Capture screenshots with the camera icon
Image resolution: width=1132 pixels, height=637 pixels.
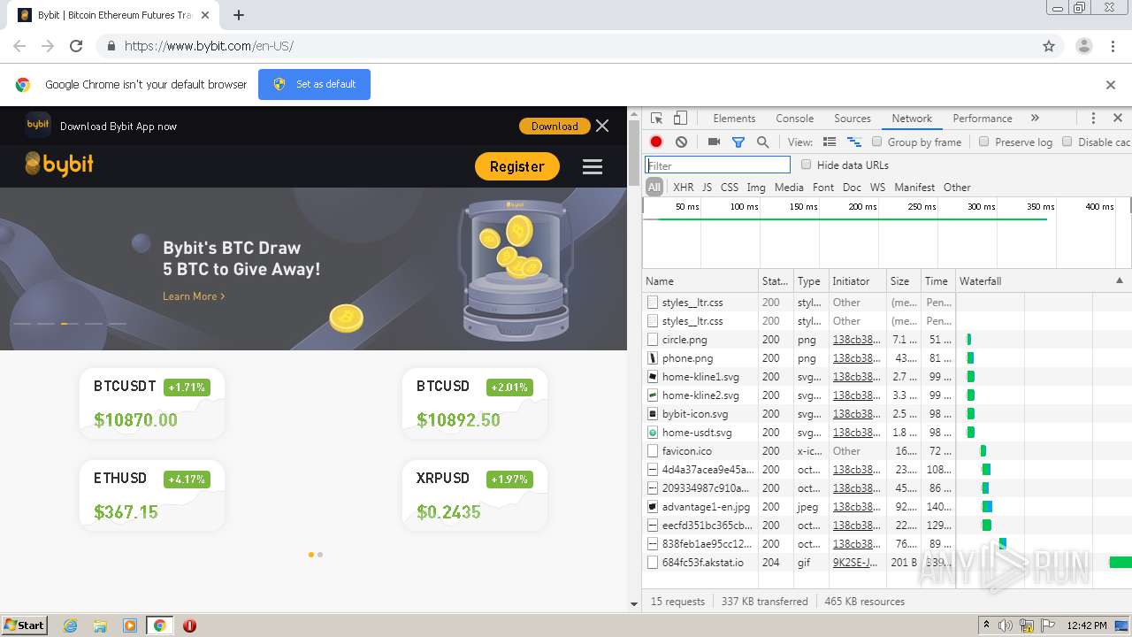[x=714, y=142]
